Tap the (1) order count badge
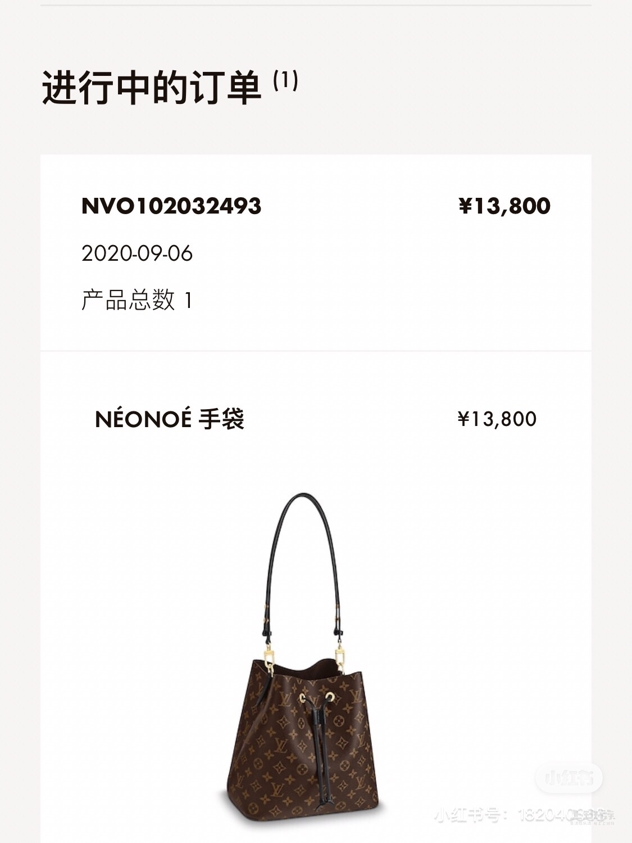Viewport: 632px width, 843px height. pyautogui.click(x=285, y=81)
